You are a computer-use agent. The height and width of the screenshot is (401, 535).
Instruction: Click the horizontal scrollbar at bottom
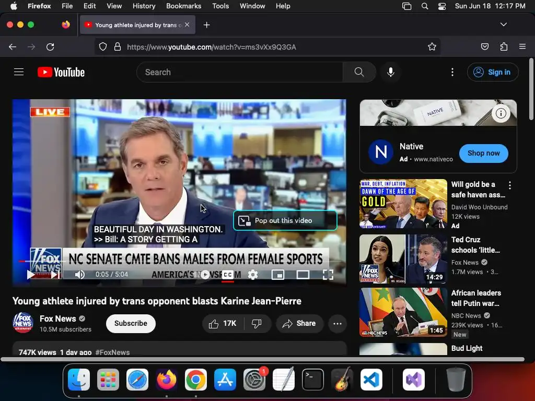tap(262, 359)
